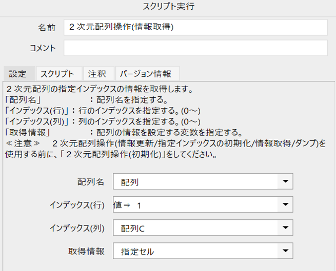Click into the 名前 text field

pos(195,27)
